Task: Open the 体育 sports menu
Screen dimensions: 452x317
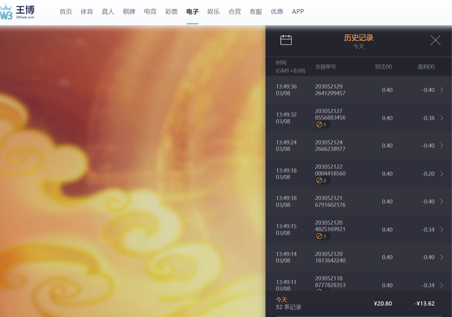Action: coord(87,12)
